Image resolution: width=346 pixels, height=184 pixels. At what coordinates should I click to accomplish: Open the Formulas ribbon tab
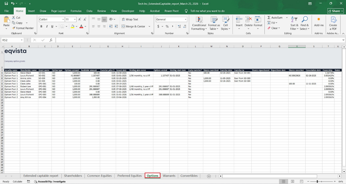pyautogui.click(x=76, y=11)
